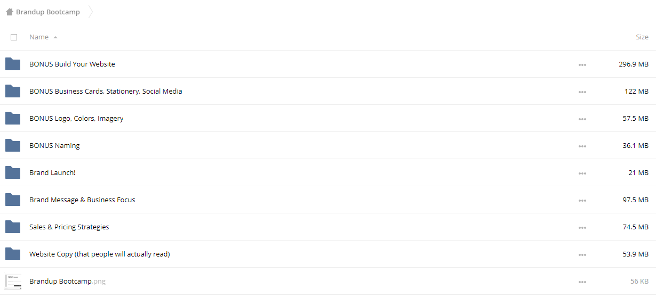Open more options for Brand Message & Business Focus
Viewport: 656px width, 298px height.
click(582, 200)
